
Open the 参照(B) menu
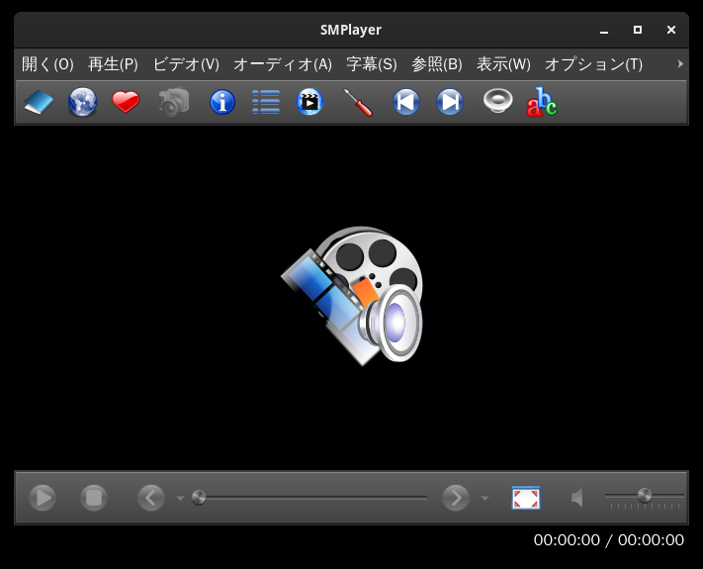coord(437,64)
